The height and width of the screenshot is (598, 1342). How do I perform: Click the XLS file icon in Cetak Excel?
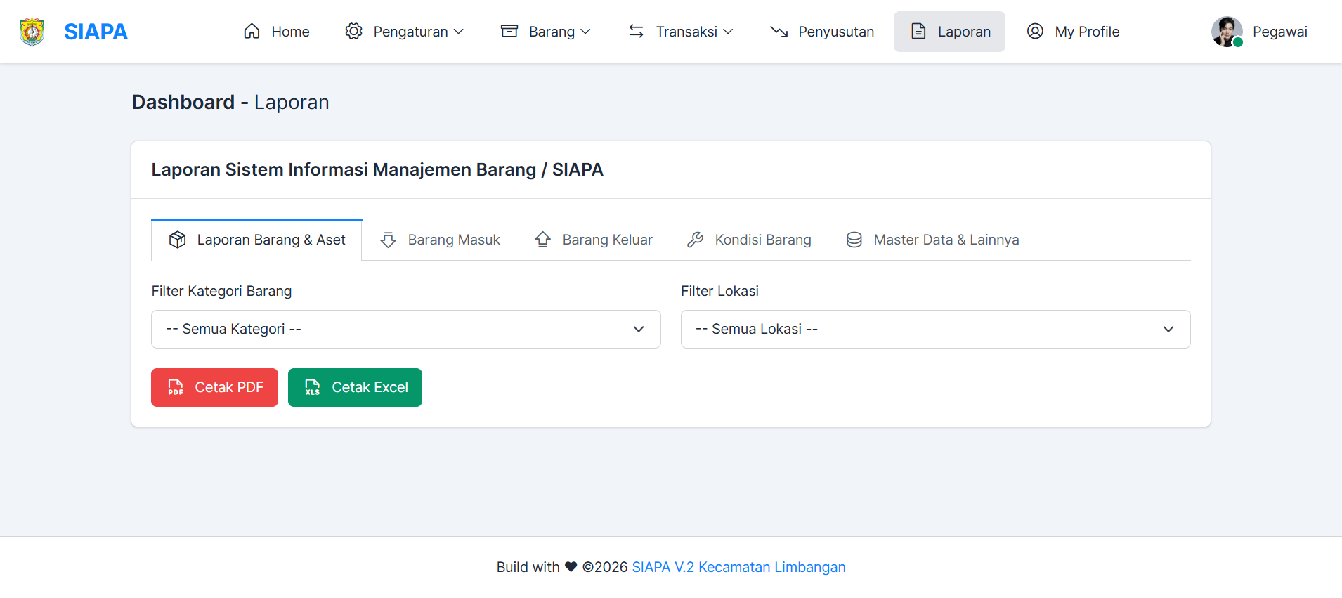click(x=313, y=387)
